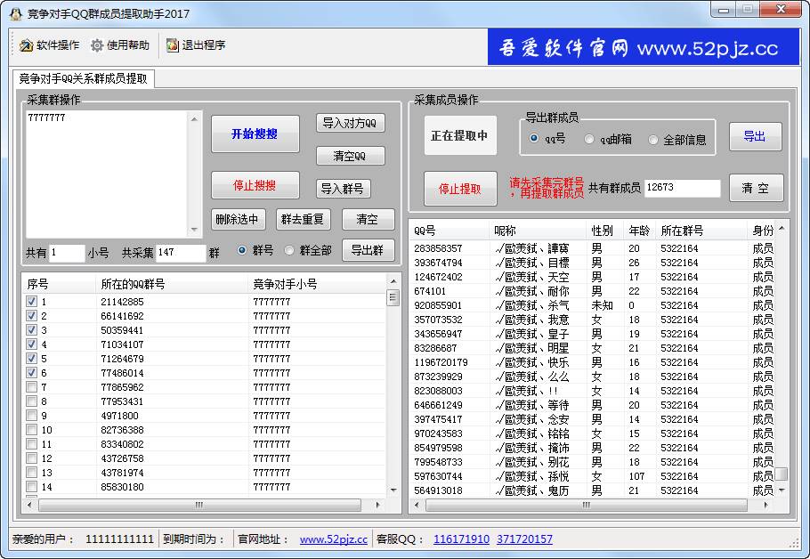Switch to 竞争对手QQ关系群成员提取 tab

point(83,78)
